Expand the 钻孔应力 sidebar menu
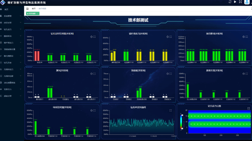 [11, 30]
